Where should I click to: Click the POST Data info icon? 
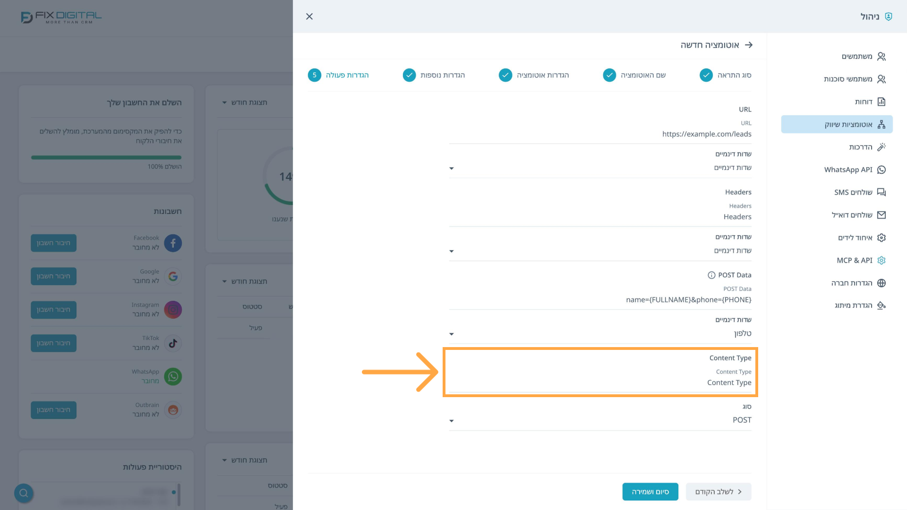pyautogui.click(x=711, y=275)
